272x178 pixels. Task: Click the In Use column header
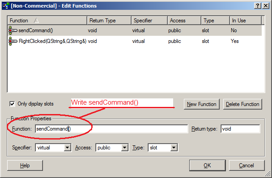coord(246,21)
